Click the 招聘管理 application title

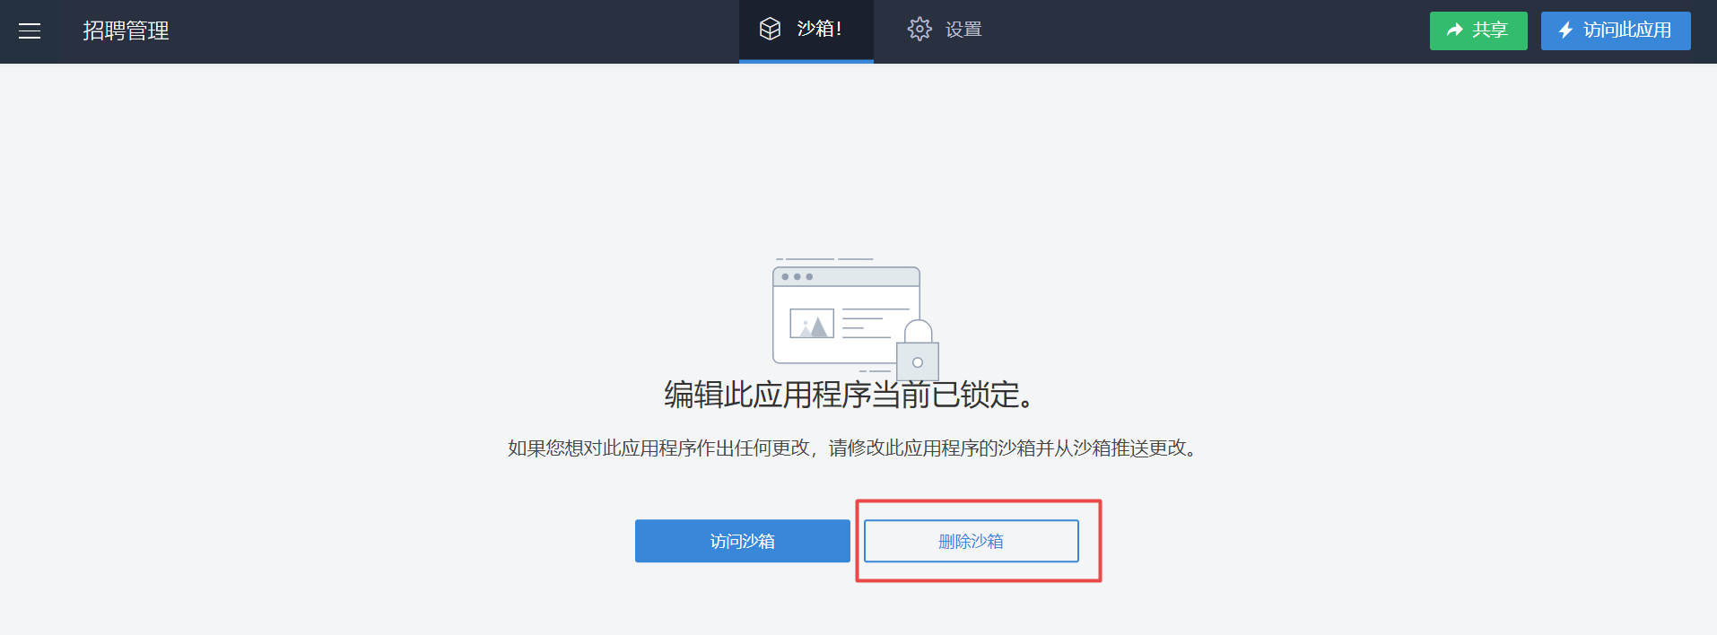[126, 30]
